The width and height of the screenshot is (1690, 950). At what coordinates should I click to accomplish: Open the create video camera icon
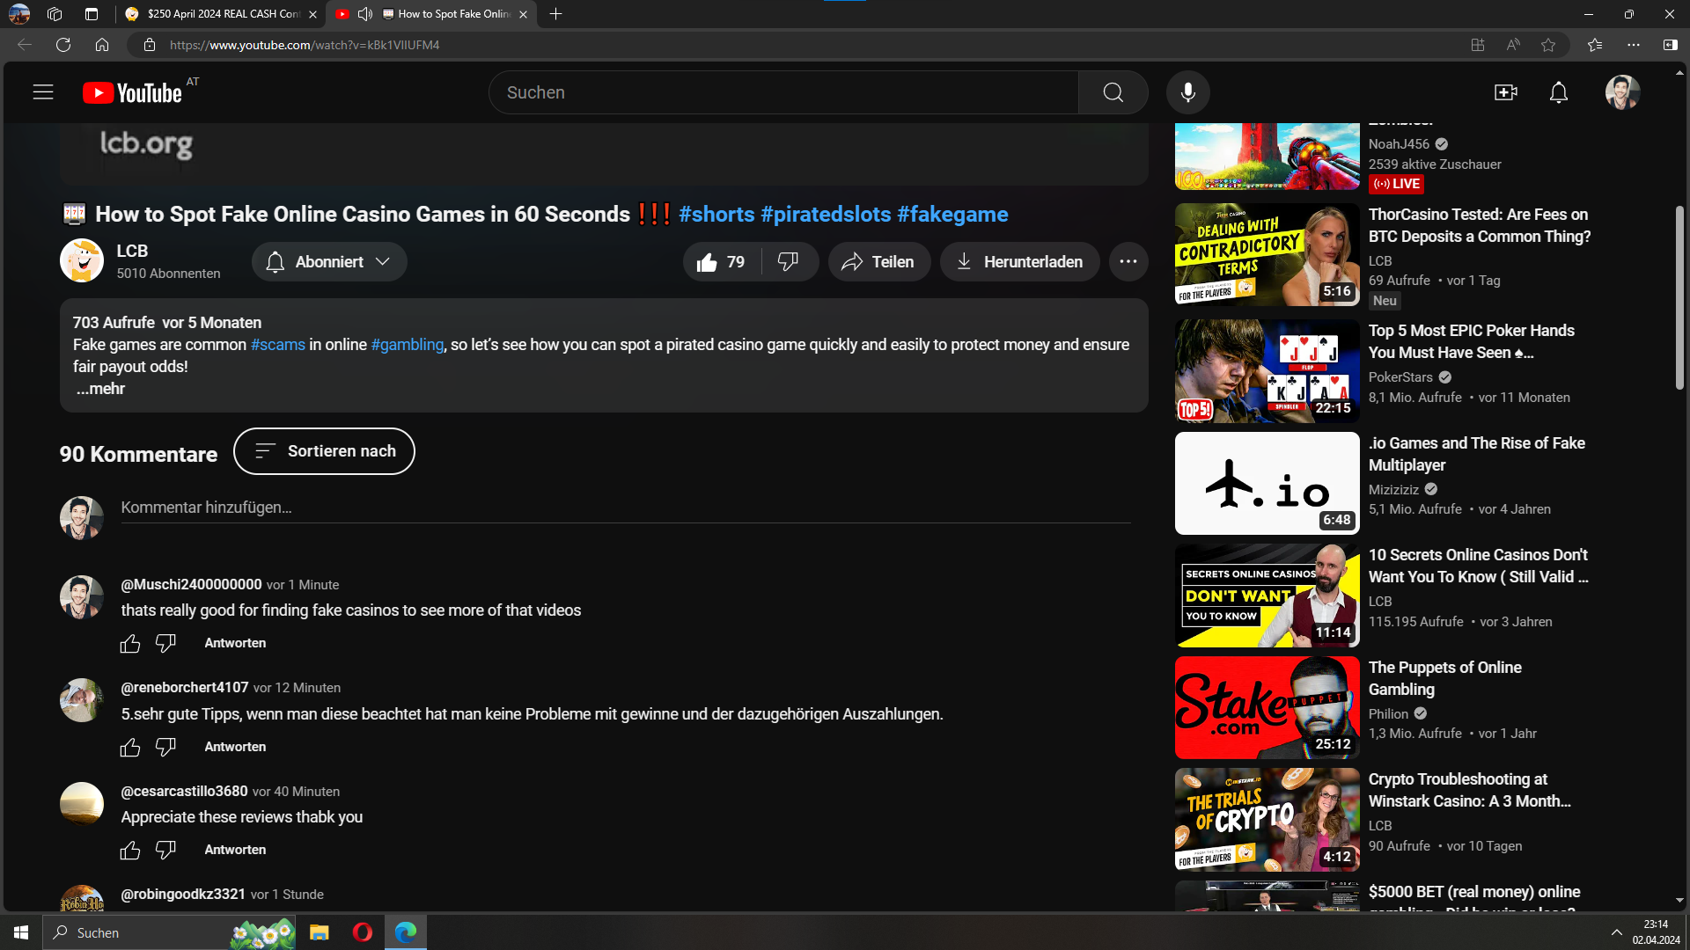pyautogui.click(x=1506, y=92)
